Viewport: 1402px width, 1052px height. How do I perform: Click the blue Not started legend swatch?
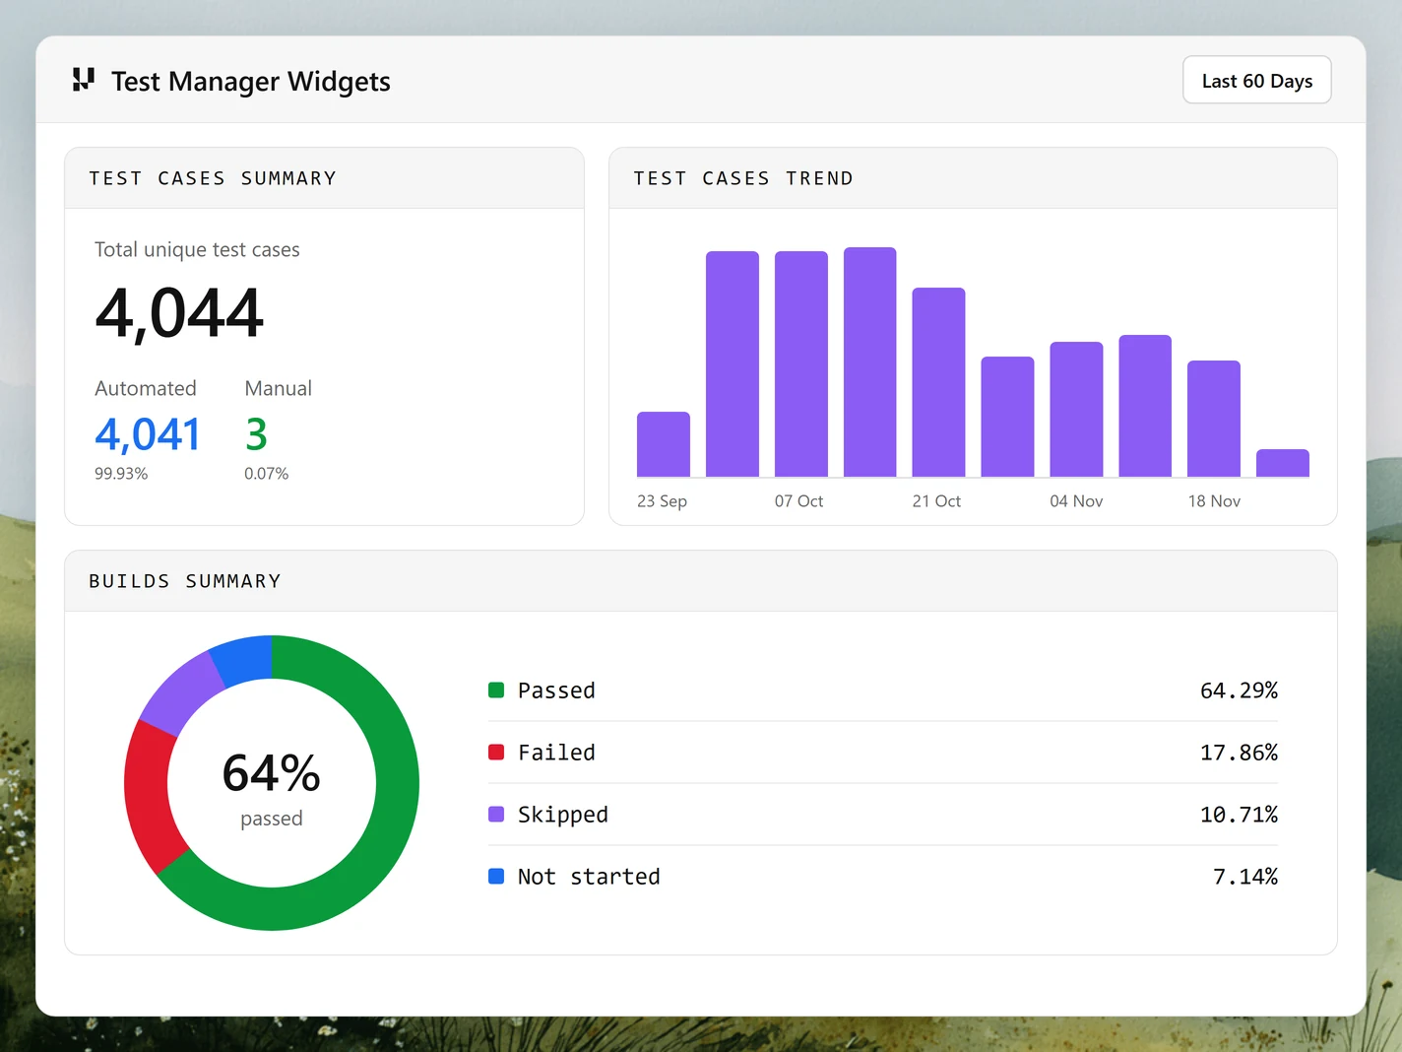[x=496, y=877]
